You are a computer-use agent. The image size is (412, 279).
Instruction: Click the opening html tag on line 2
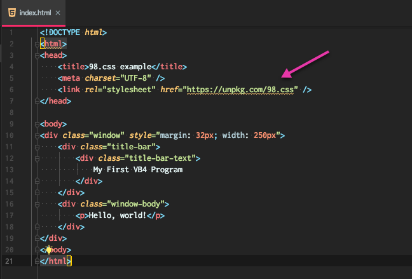coord(53,44)
